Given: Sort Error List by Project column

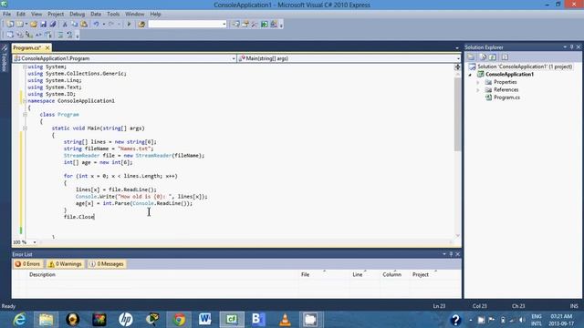Looking at the screenshot, I should tap(421, 274).
